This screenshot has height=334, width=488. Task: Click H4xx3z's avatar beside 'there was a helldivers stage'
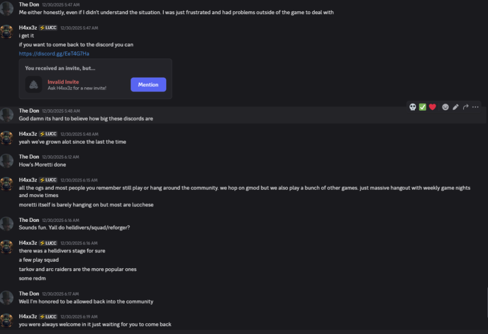pyautogui.click(x=7, y=247)
